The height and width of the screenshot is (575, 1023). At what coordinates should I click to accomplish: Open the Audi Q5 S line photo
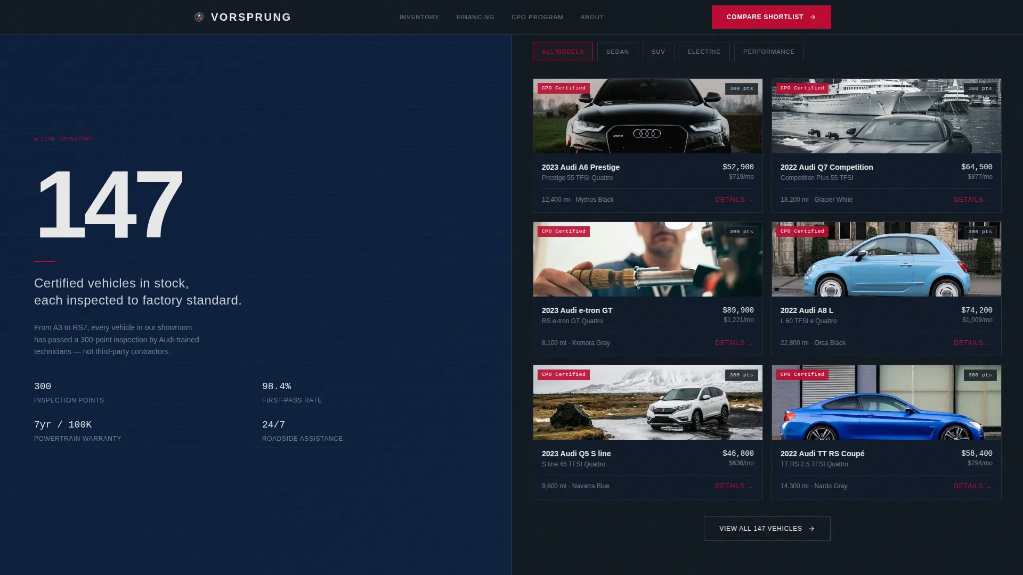pyautogui.click(x=647, y=402)
